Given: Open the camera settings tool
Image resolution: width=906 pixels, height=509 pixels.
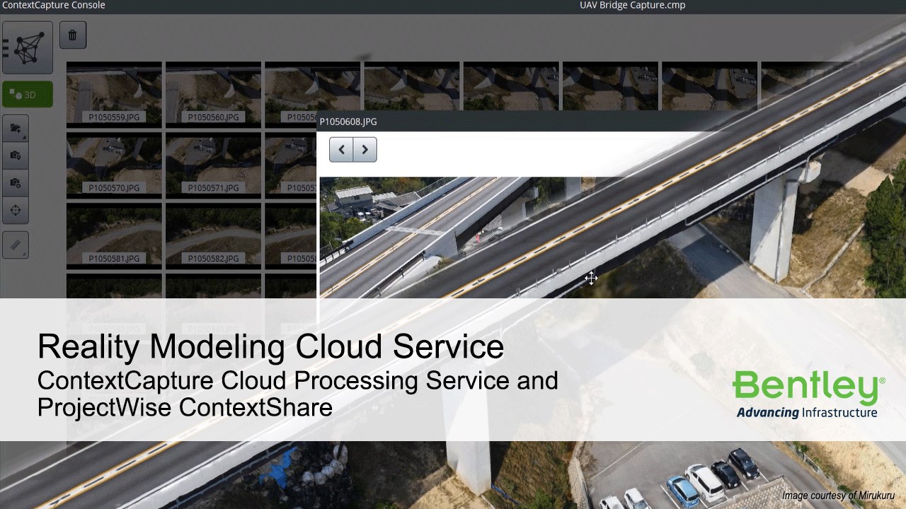Looking at the screenshot, I should (x=16, y=182).
